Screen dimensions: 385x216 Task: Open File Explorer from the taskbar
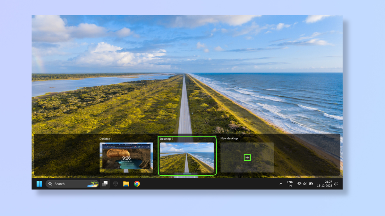click(x=126, y=184)
